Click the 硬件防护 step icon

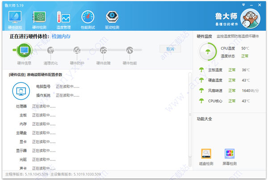(77, 50)
